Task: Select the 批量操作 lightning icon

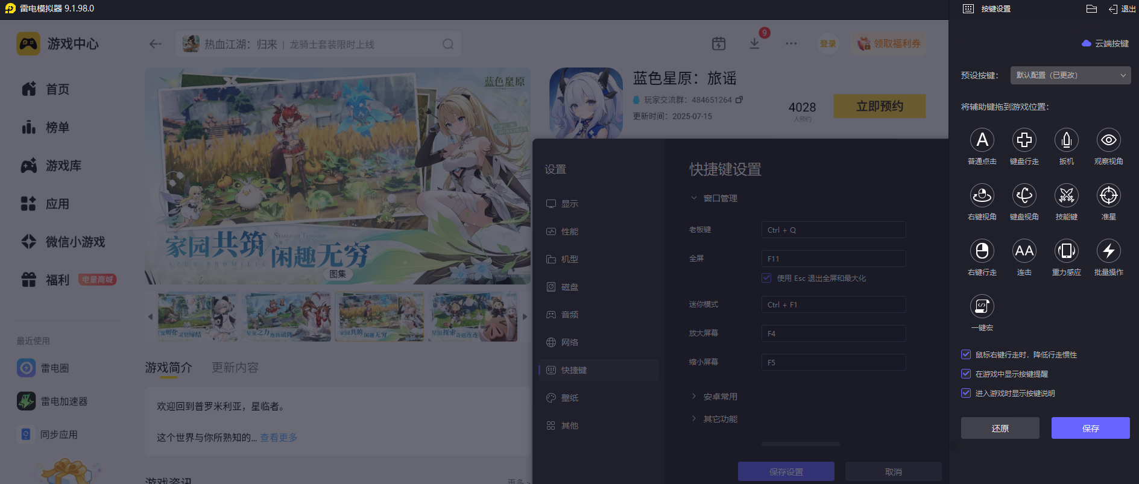Action: click(1109, 251)
